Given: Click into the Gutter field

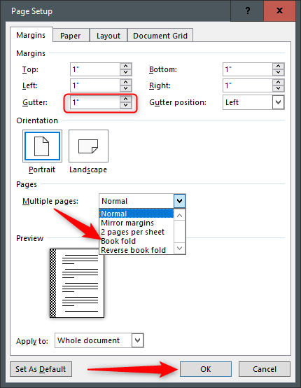Looking at the screenshot, I should (95, 102).
